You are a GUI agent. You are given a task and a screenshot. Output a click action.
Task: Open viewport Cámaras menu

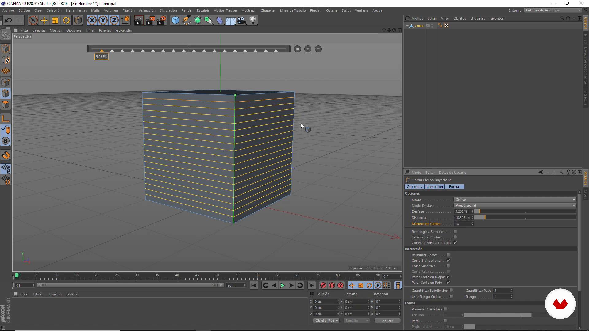39,30
